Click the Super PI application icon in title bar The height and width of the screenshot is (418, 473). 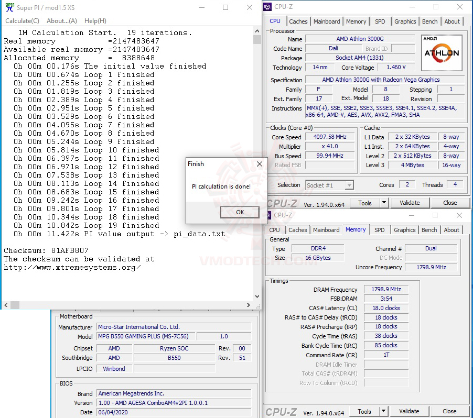[9, 7]
